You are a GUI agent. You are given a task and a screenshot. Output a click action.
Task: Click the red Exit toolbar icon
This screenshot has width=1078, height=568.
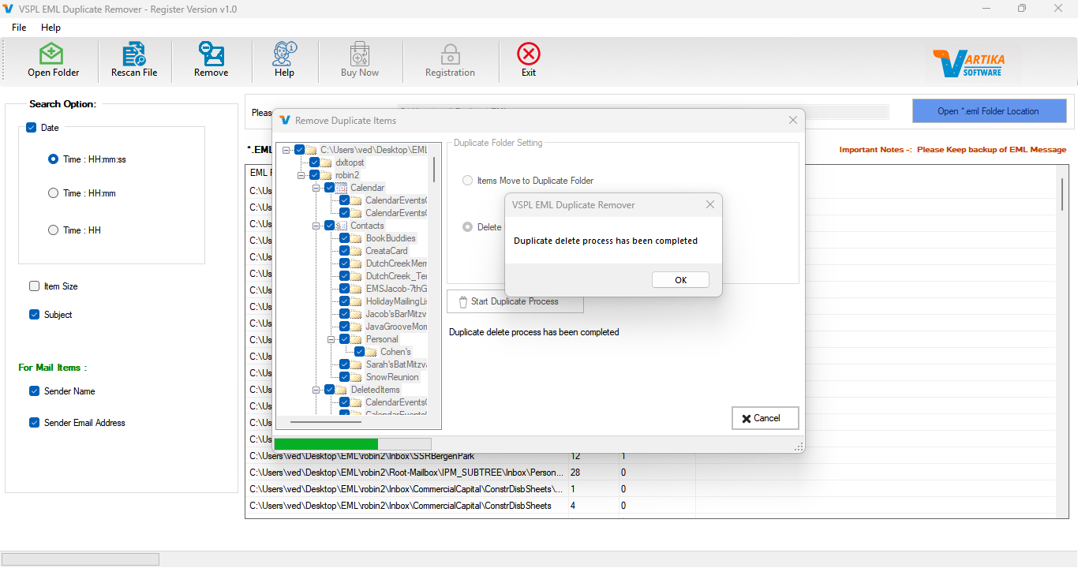pos(529,54)
